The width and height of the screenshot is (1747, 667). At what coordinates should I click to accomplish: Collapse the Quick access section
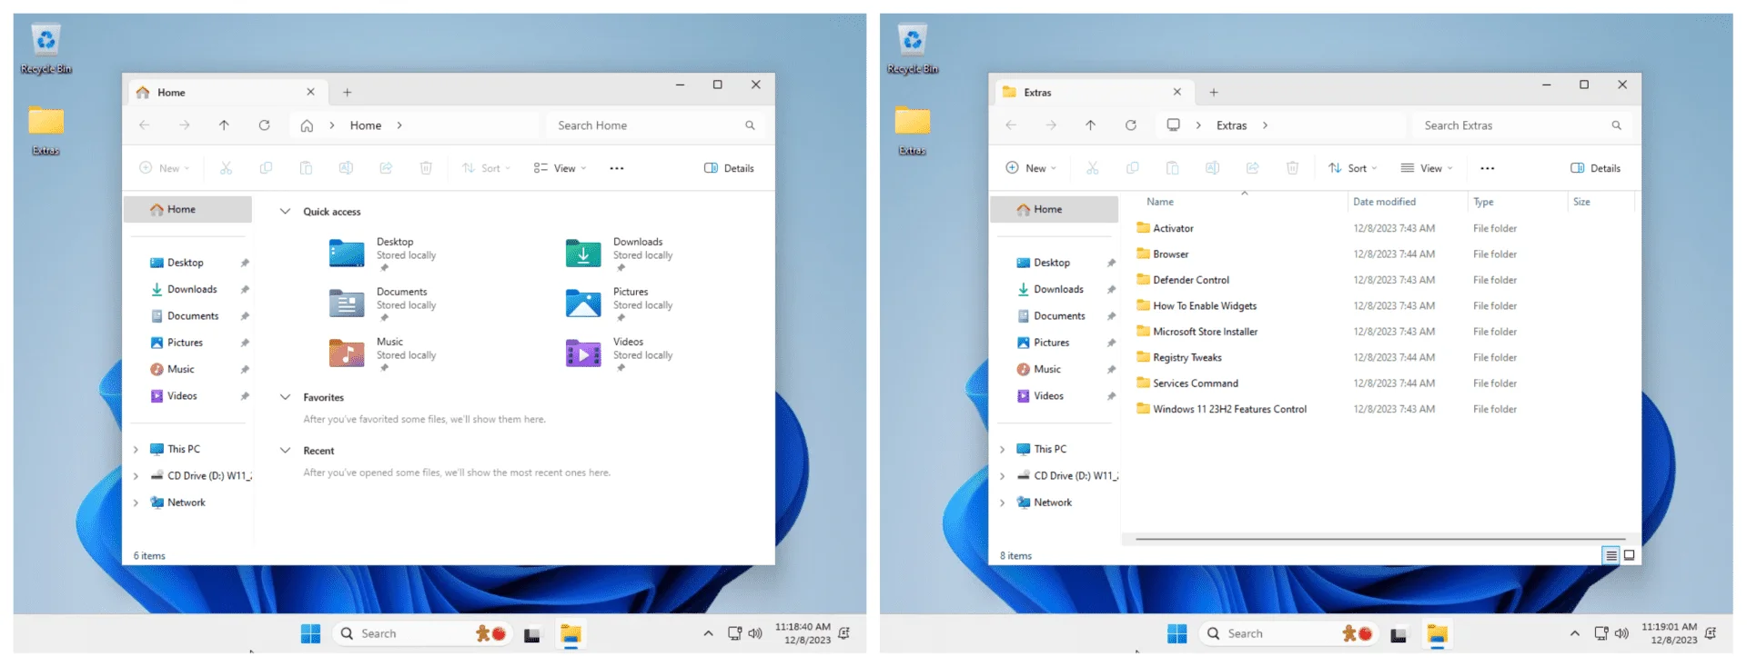point(285,212)
